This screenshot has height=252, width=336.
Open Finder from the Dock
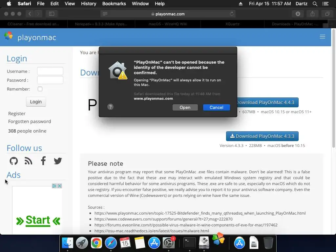pos(68,243)
